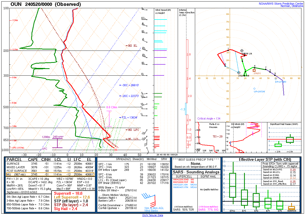Viewport: 305px width, 217px height.
Task: Click the Corfidi downshear marker DP=274/60
Action: [x=276, y=79]
